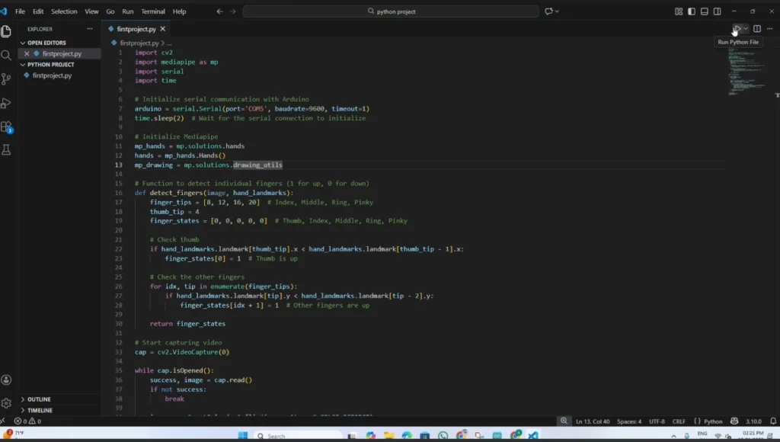Open the Run and Debug view
The height and width of the screenshot is (442, 780).
(x=6, y=103)
